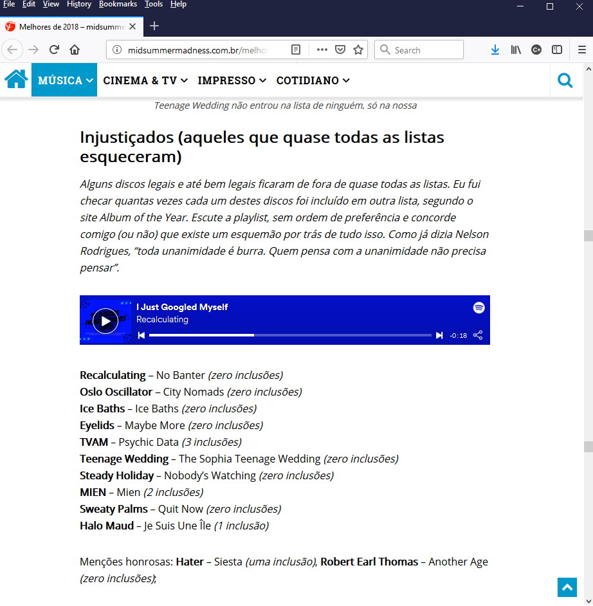Open the browser home page
The image size is (593, 606).
[75, 50]
